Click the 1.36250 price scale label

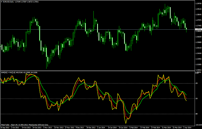[198, 37]
